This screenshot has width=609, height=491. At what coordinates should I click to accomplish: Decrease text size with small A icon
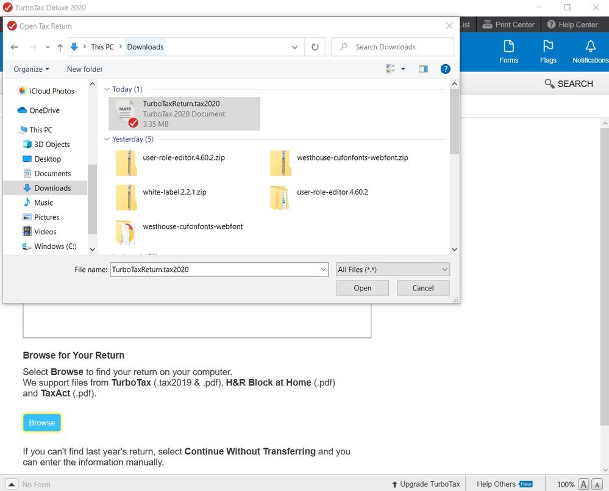597,484
